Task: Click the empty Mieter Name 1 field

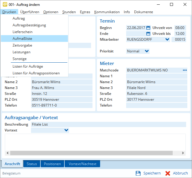Action: click(x=157, y=76)
